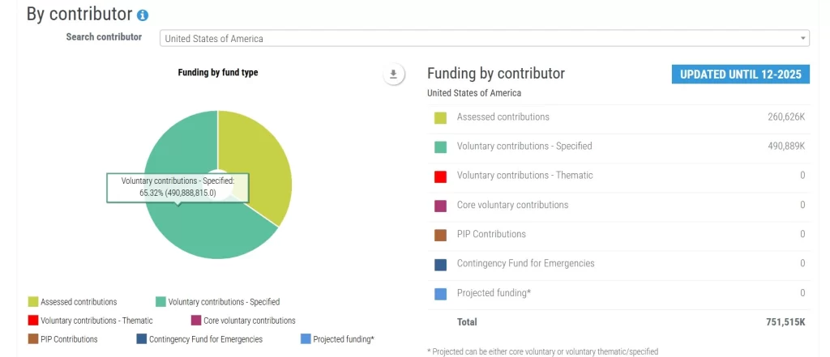Toggle Projected funding legend entry
Image resolution: width=830 pixels, height=357 pixels.
coord(337,339)
